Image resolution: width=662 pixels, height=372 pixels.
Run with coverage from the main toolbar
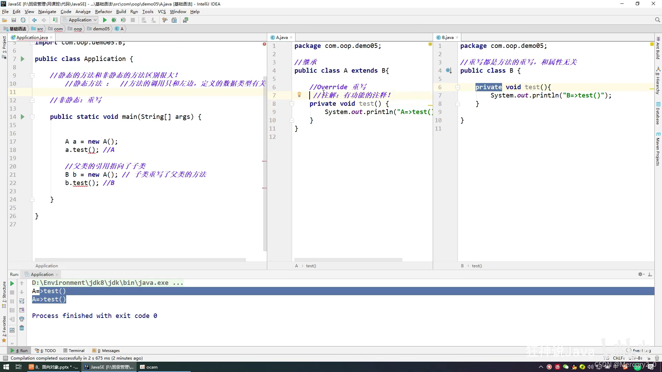pyautogui.click(x=123, y=20)
